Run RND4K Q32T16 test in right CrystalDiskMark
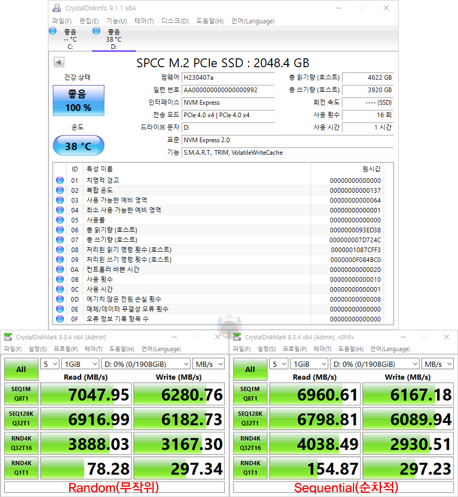 (250, 443)
